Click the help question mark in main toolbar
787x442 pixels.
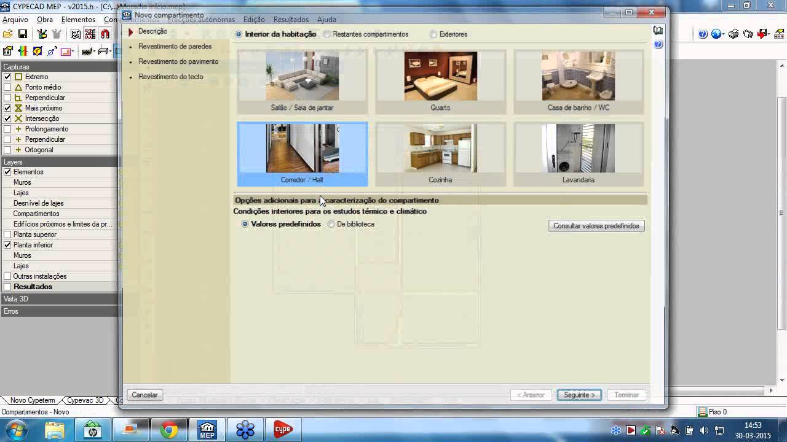[x=703, y=34]
